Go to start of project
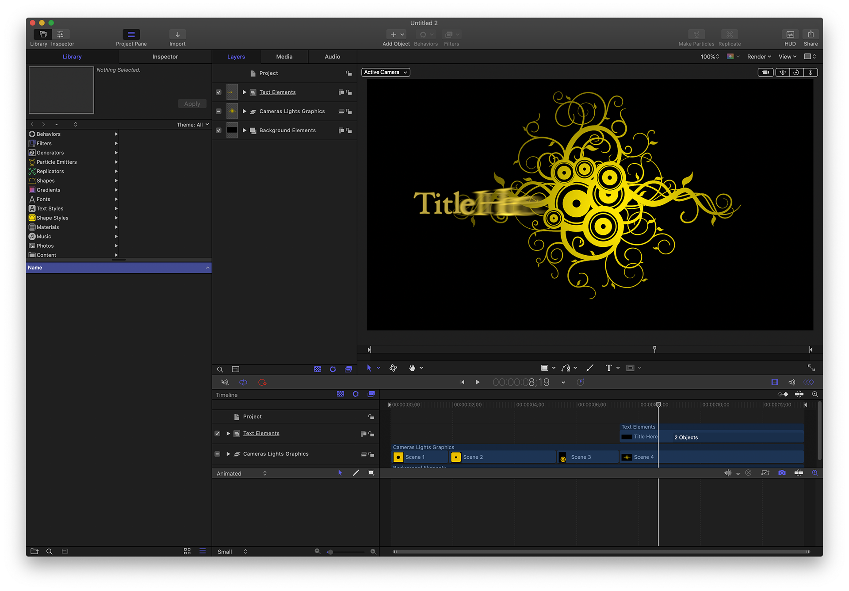The image size is (849, 591). point(462,382)
